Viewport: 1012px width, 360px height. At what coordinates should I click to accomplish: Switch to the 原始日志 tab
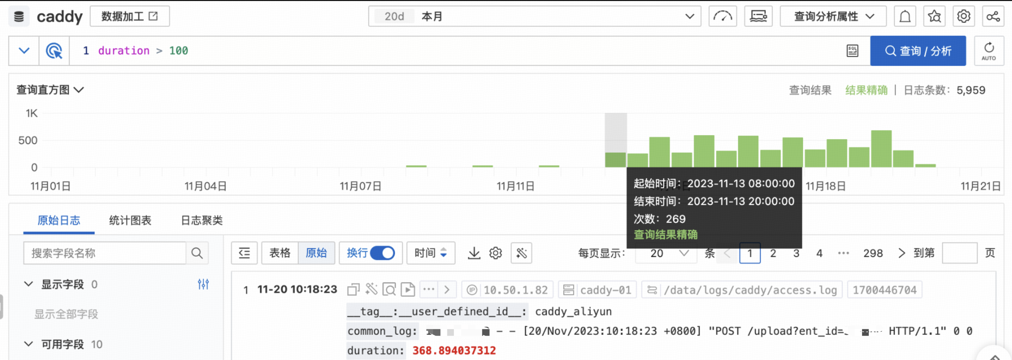point(59,220)
